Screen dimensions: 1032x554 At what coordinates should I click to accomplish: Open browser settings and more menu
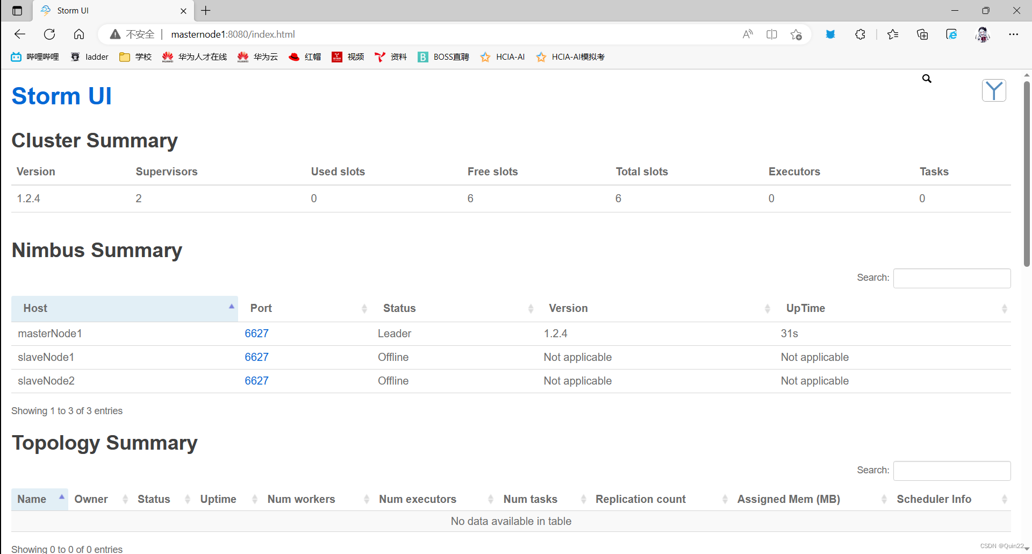pyautogui.click(x=1013, y=34)
